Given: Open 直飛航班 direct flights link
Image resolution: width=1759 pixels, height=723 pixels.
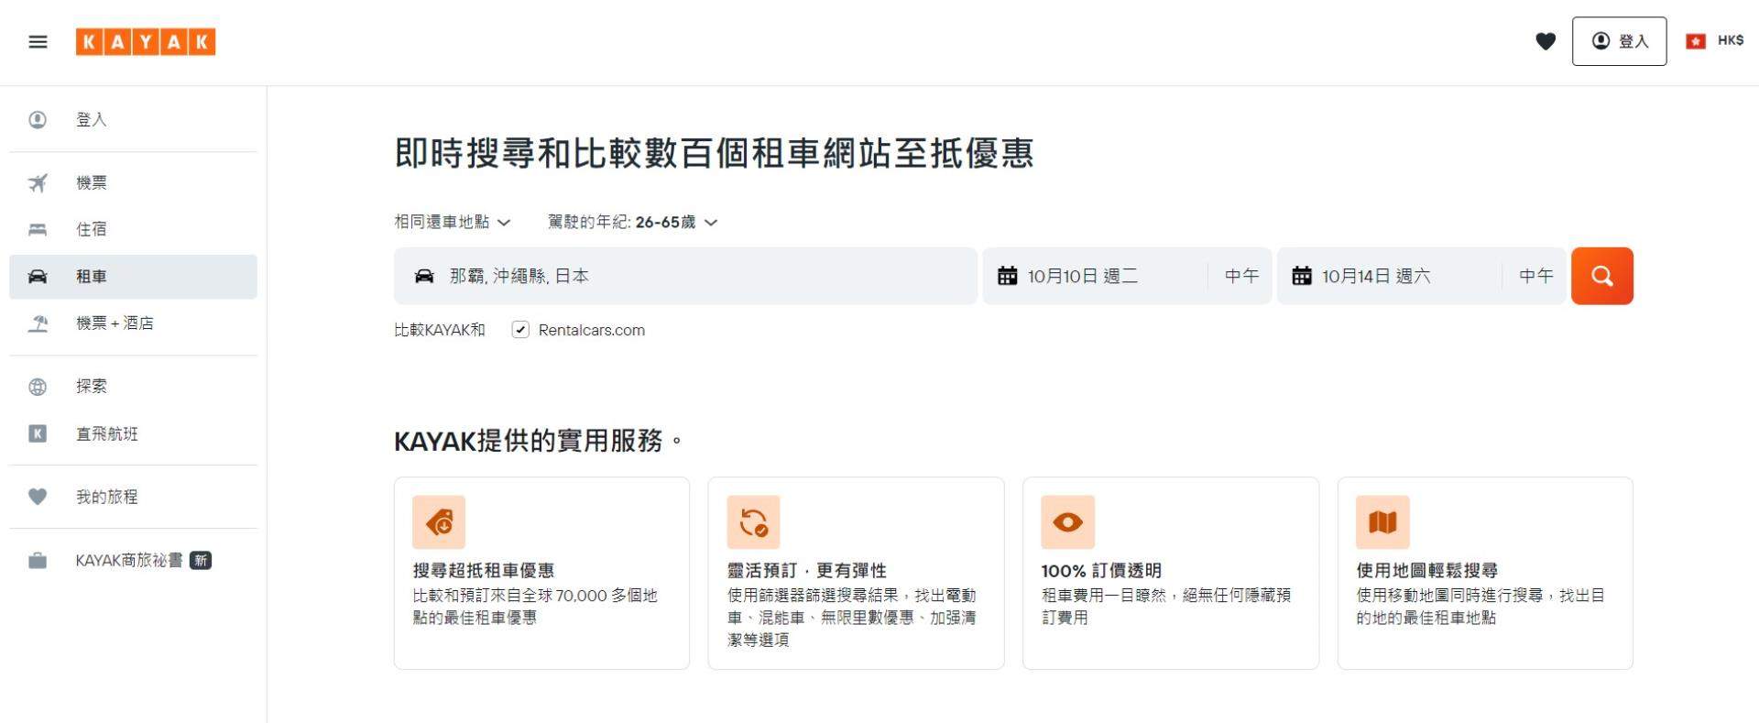Looking at the screenshot, I should click(133, 434).
